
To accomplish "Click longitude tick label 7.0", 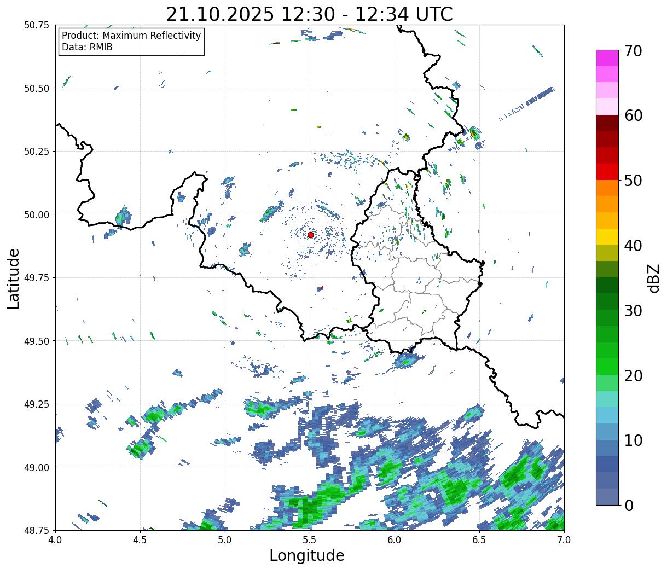I will 564,540.
